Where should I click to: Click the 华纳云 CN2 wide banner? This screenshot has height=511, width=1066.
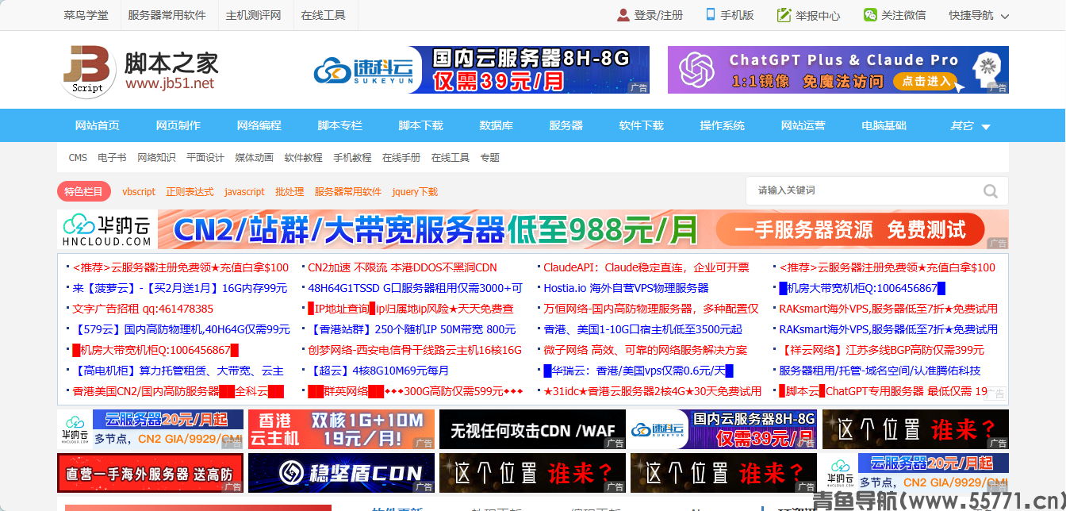coord(533,230)
